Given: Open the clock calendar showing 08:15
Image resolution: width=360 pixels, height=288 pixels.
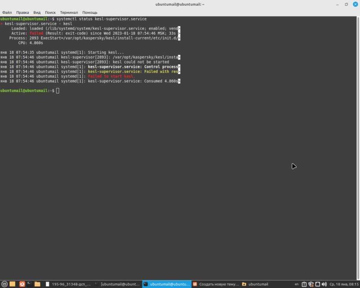Looking at the screenshot, I should point(344,284).
